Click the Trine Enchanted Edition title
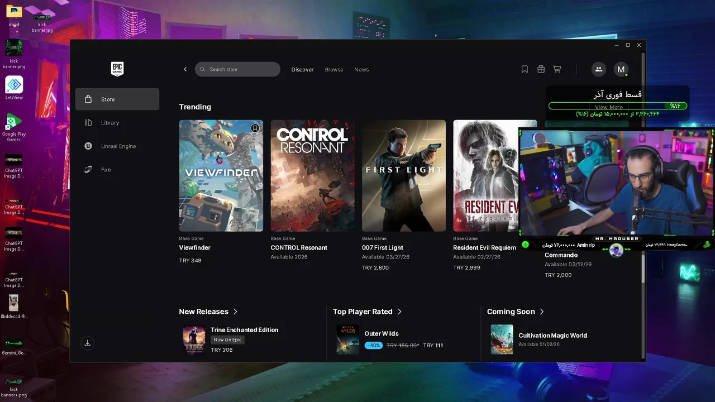The height and width of the screenshot is (402, 715). pyautogui.click(x=244, y=330)
